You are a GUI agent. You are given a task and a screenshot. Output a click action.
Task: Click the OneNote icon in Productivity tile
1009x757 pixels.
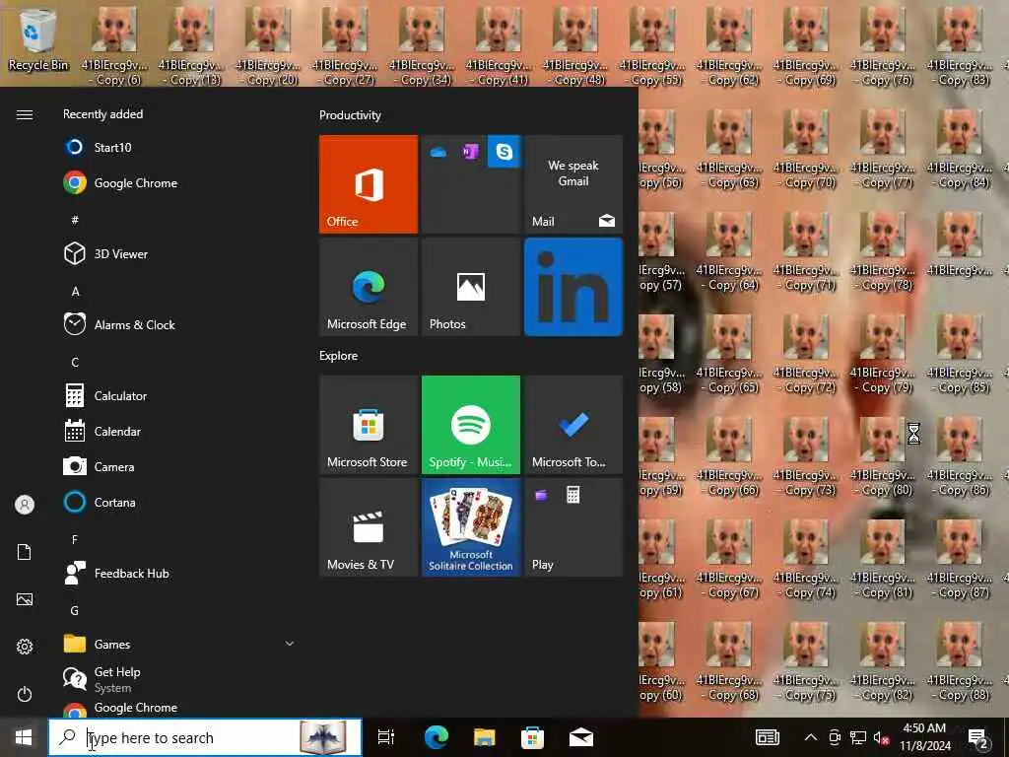pyautogui.click(x=470, y=152)
